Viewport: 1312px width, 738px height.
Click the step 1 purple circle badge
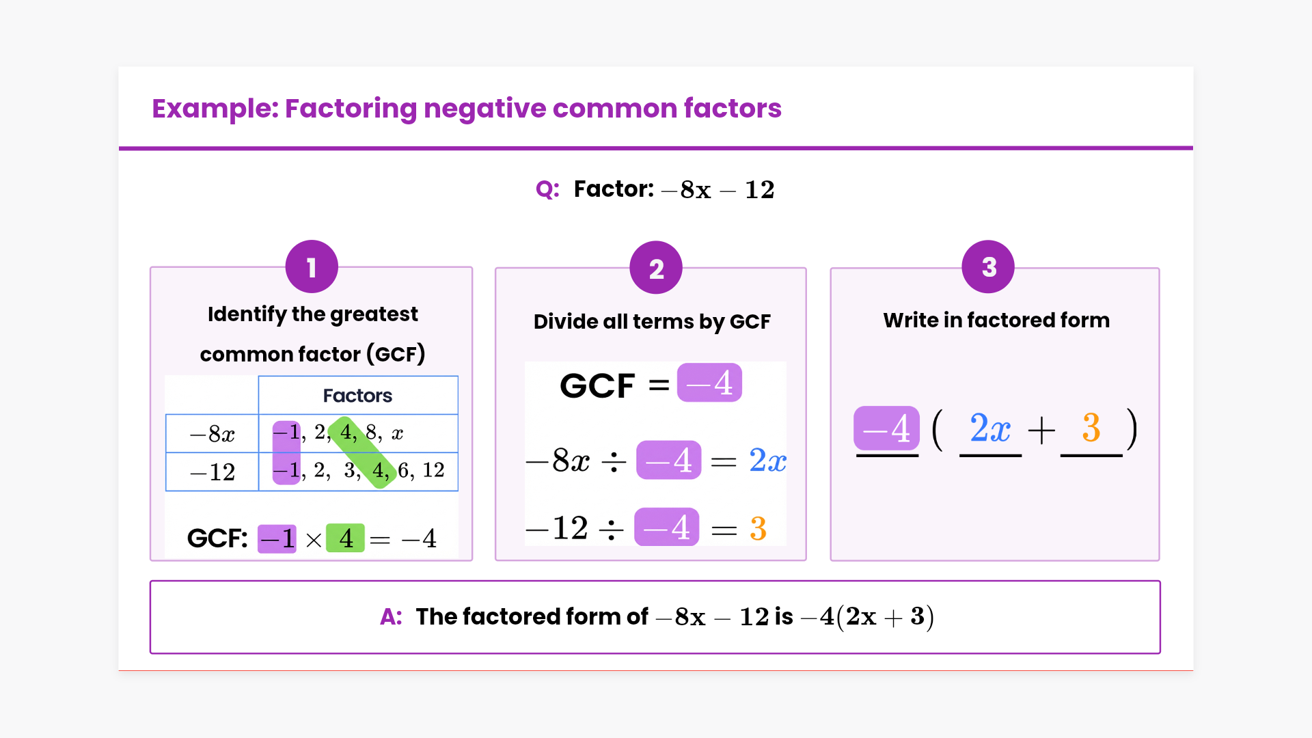click(x=312, y=267)
